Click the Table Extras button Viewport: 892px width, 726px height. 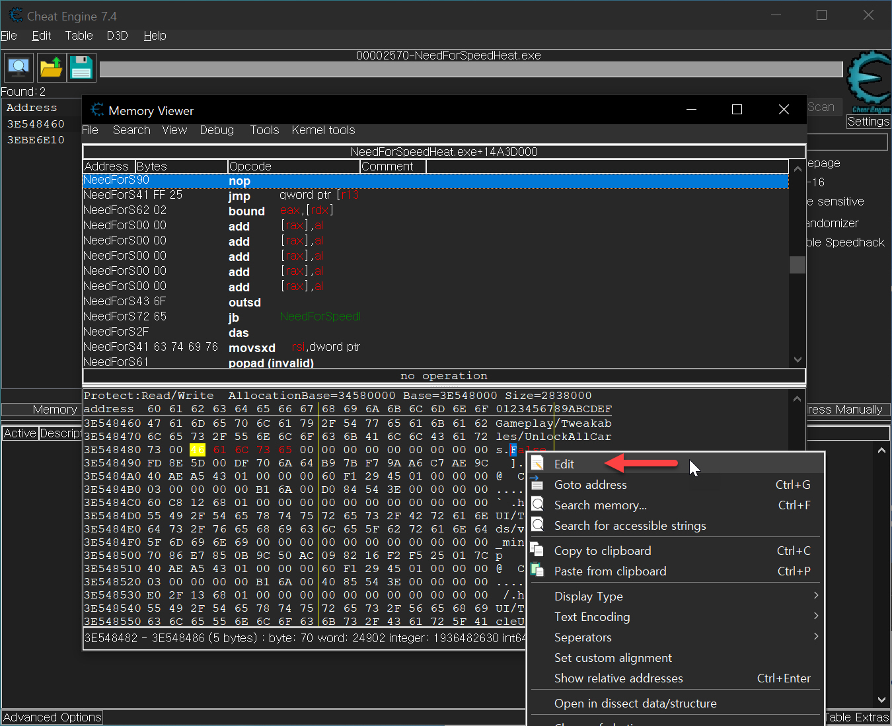[x=858, y=717]
